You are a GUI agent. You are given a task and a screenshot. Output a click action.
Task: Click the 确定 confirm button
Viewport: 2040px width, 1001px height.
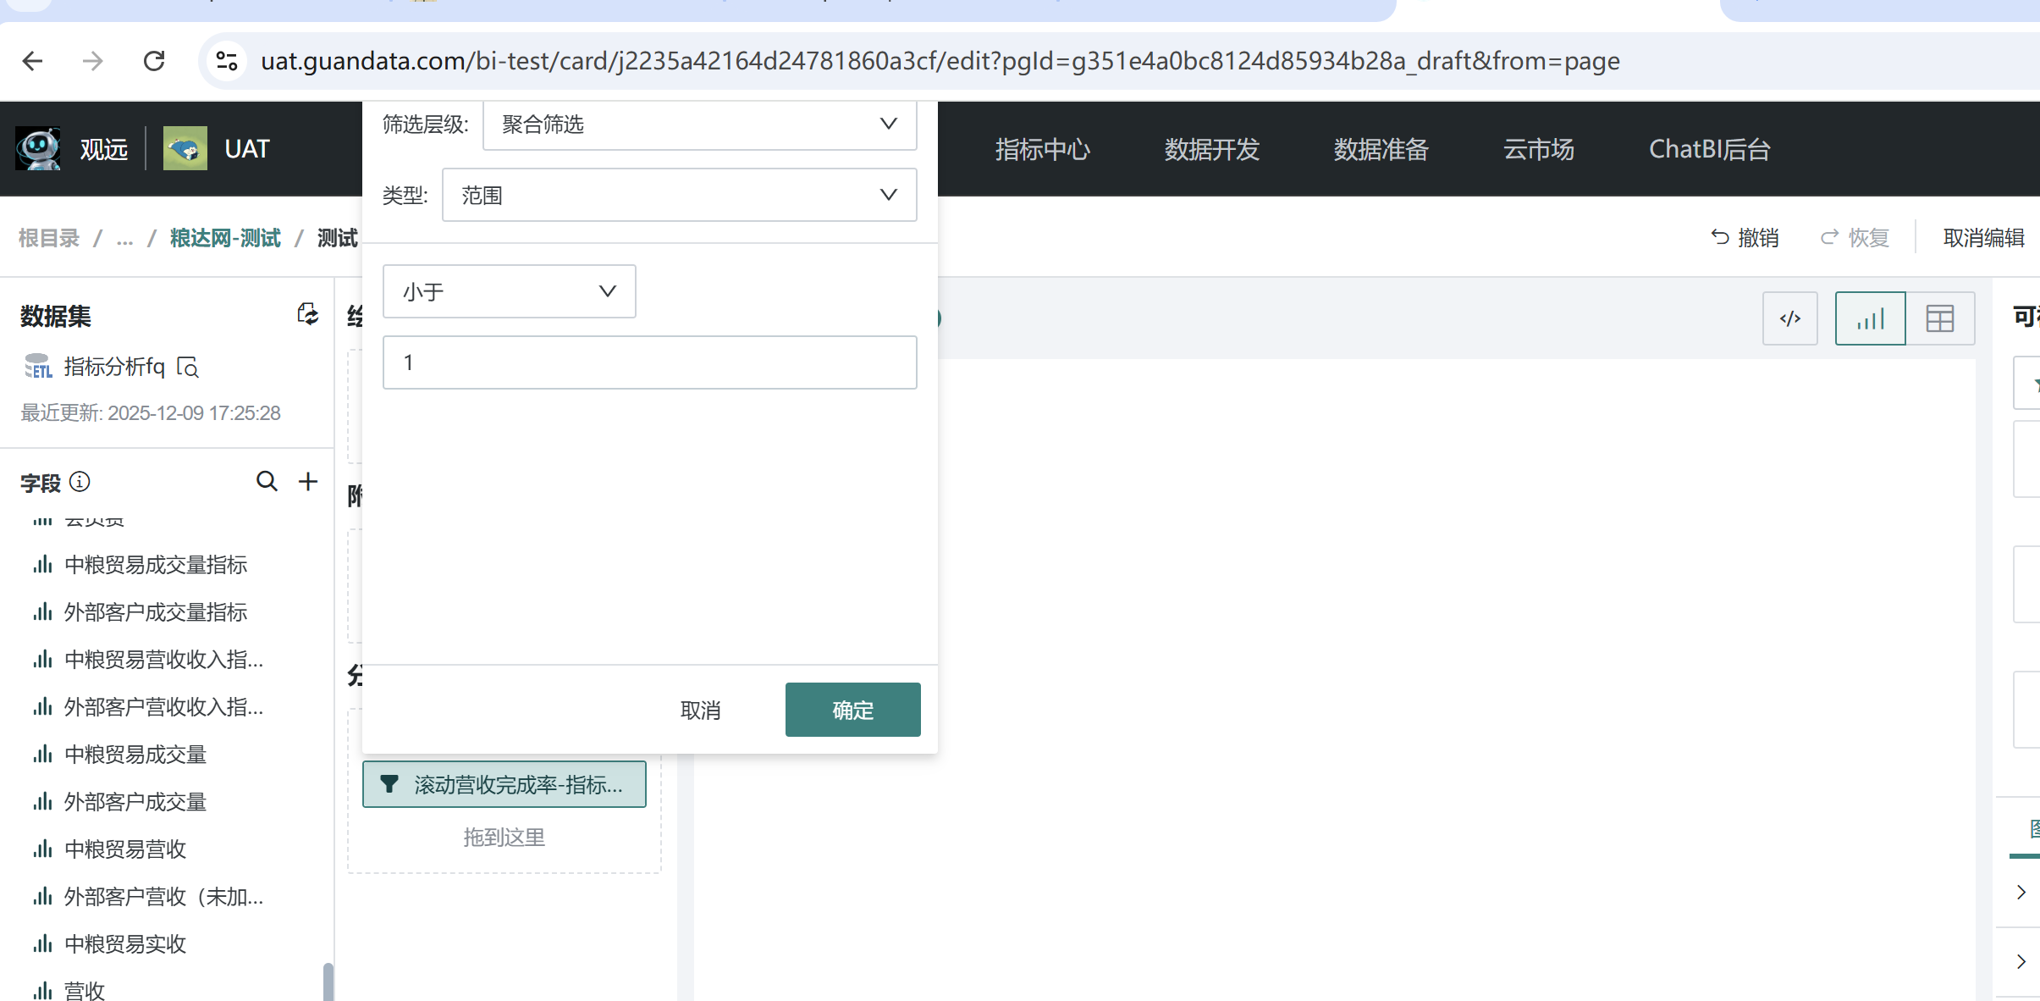tap(852, 710)
